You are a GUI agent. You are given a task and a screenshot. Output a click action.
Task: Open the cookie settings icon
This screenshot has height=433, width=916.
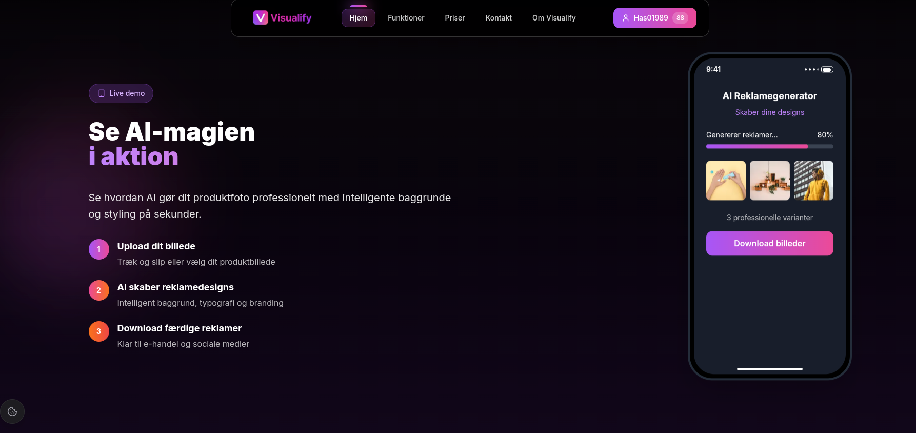click(x=12, y=411)
